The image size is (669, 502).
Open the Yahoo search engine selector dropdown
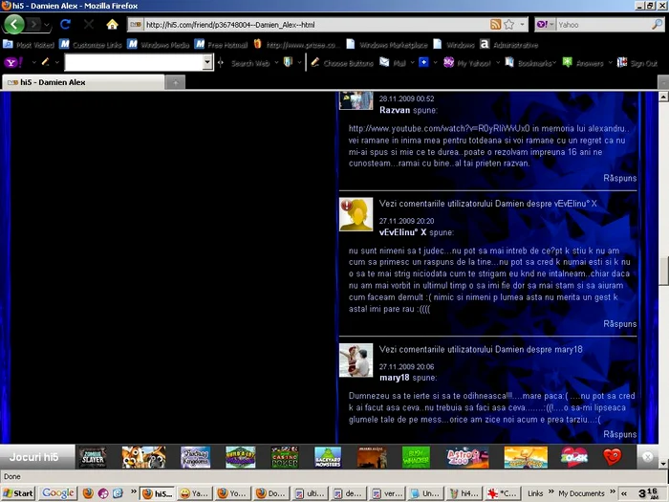(546, 24)
